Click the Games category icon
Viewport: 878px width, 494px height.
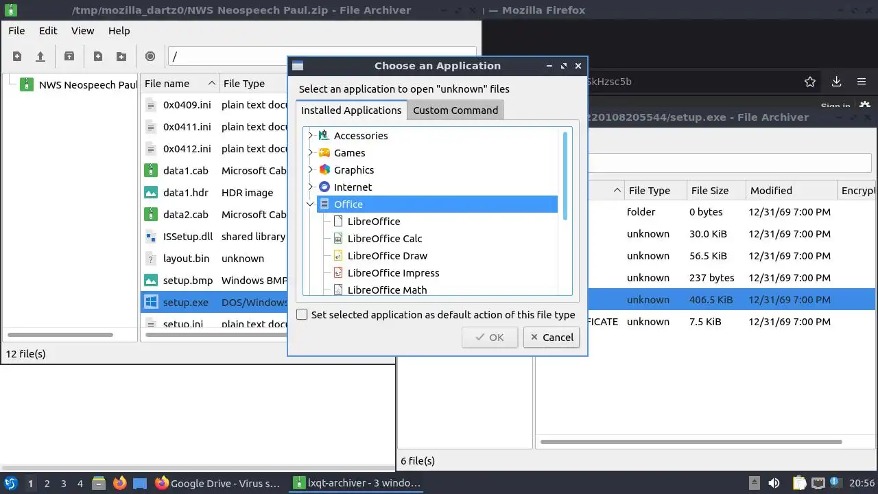click(324, 152)
